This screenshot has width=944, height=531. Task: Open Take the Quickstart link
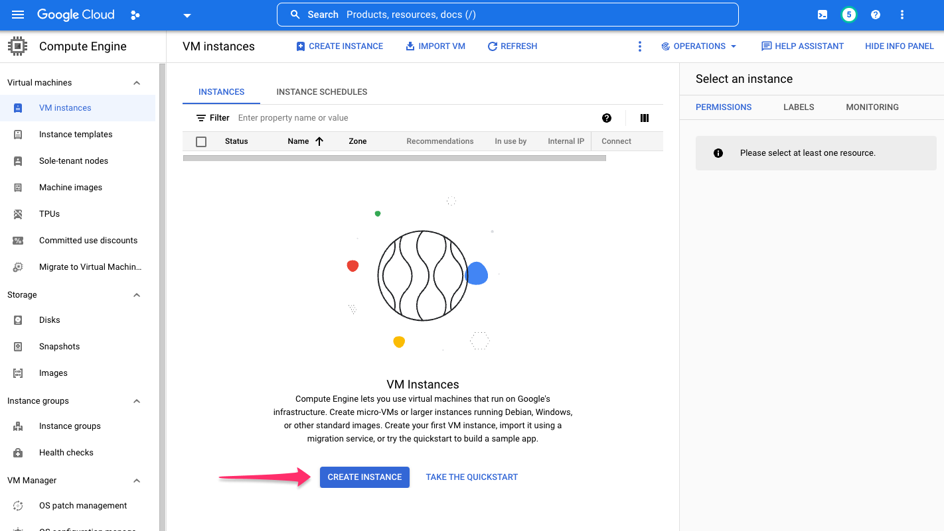(471, 477)
